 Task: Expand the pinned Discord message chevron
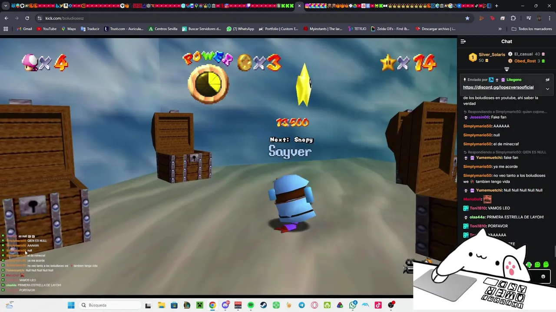point(547,89)
